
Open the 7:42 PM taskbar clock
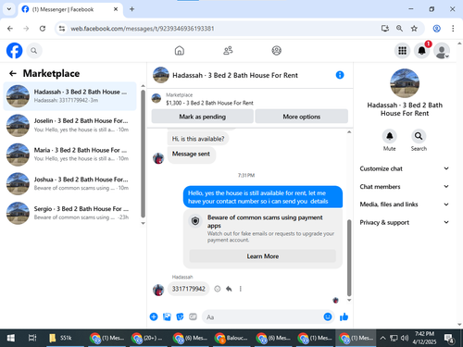click(x=424, y=338)
